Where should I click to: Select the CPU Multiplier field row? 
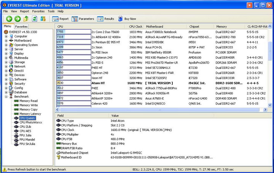coord(85,134)
